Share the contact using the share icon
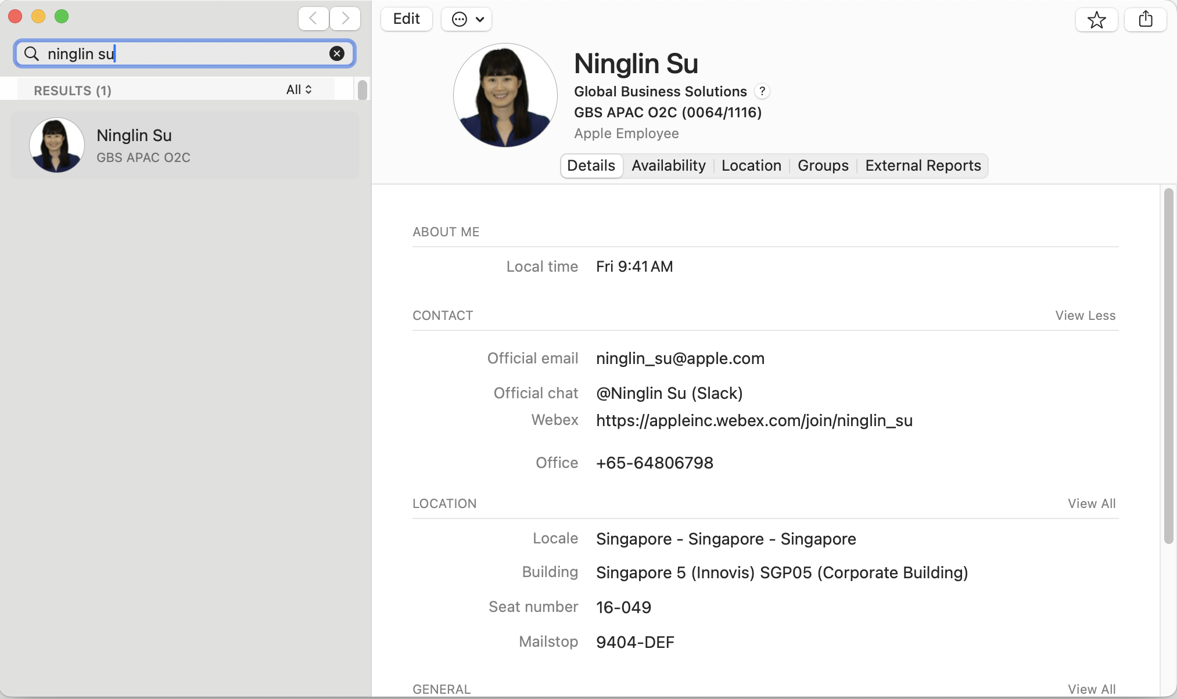Viewport: 1177px width, 699px height. pyautogui.click(x=1146, y=19)
